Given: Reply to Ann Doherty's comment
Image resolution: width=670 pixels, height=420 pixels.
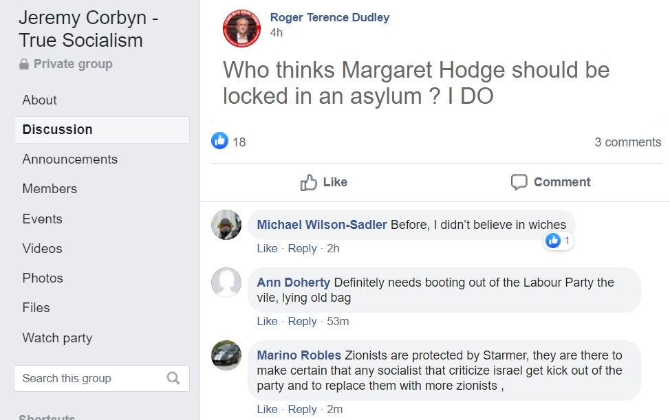Looking at the screenshot, I should coord(302,321).
